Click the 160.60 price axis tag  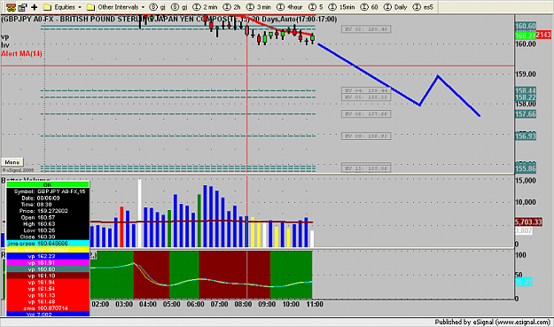pos(526,26)
